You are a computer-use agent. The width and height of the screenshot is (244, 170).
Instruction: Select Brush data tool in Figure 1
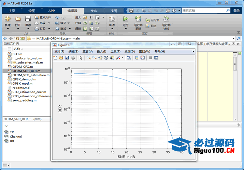point(118,58)
